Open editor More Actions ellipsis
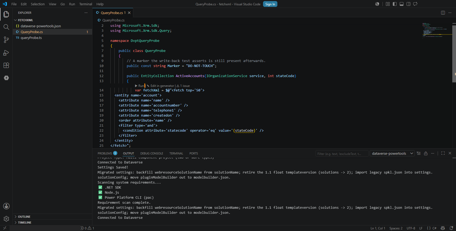The image size is (456, 231). 450,13
